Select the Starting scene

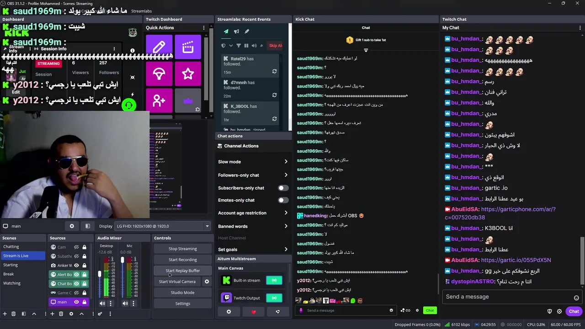(x=23, y=265)
